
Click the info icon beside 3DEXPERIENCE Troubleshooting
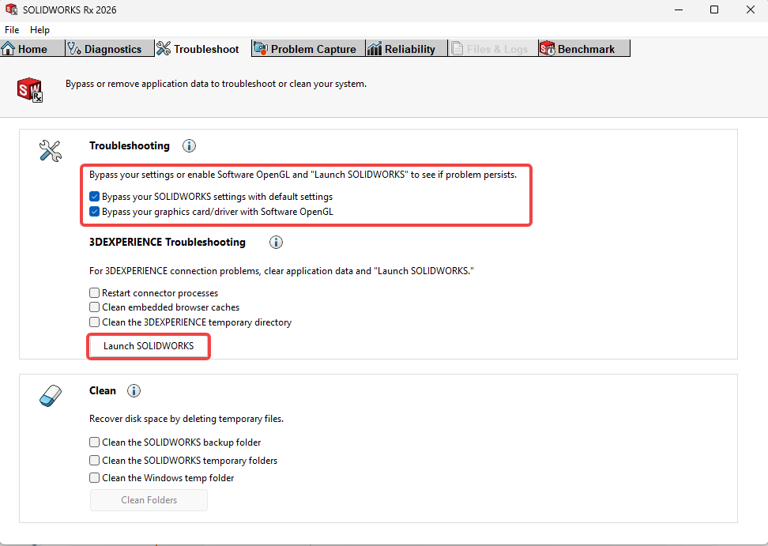tap(277, 243)
